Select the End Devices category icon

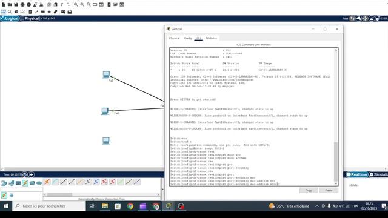point(11,183)
